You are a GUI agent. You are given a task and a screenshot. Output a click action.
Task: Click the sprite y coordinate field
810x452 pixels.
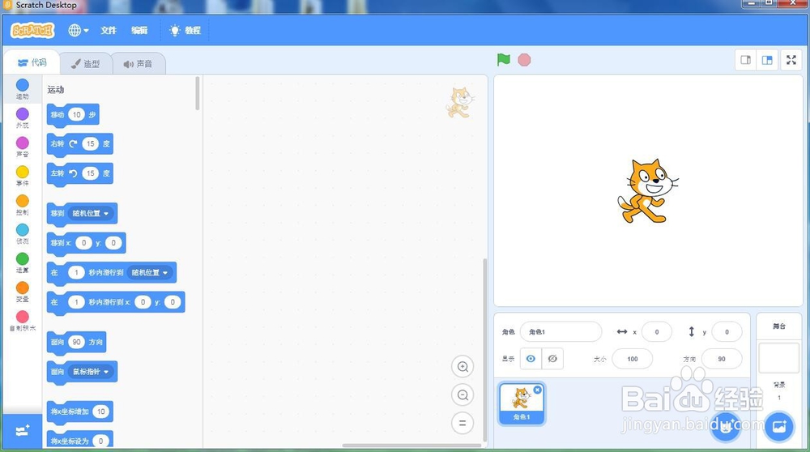coord(727,331)
